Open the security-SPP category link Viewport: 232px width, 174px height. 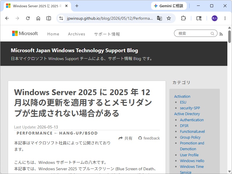190,108
